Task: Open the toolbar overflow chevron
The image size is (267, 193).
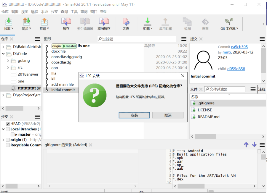Action: (263, 24)
